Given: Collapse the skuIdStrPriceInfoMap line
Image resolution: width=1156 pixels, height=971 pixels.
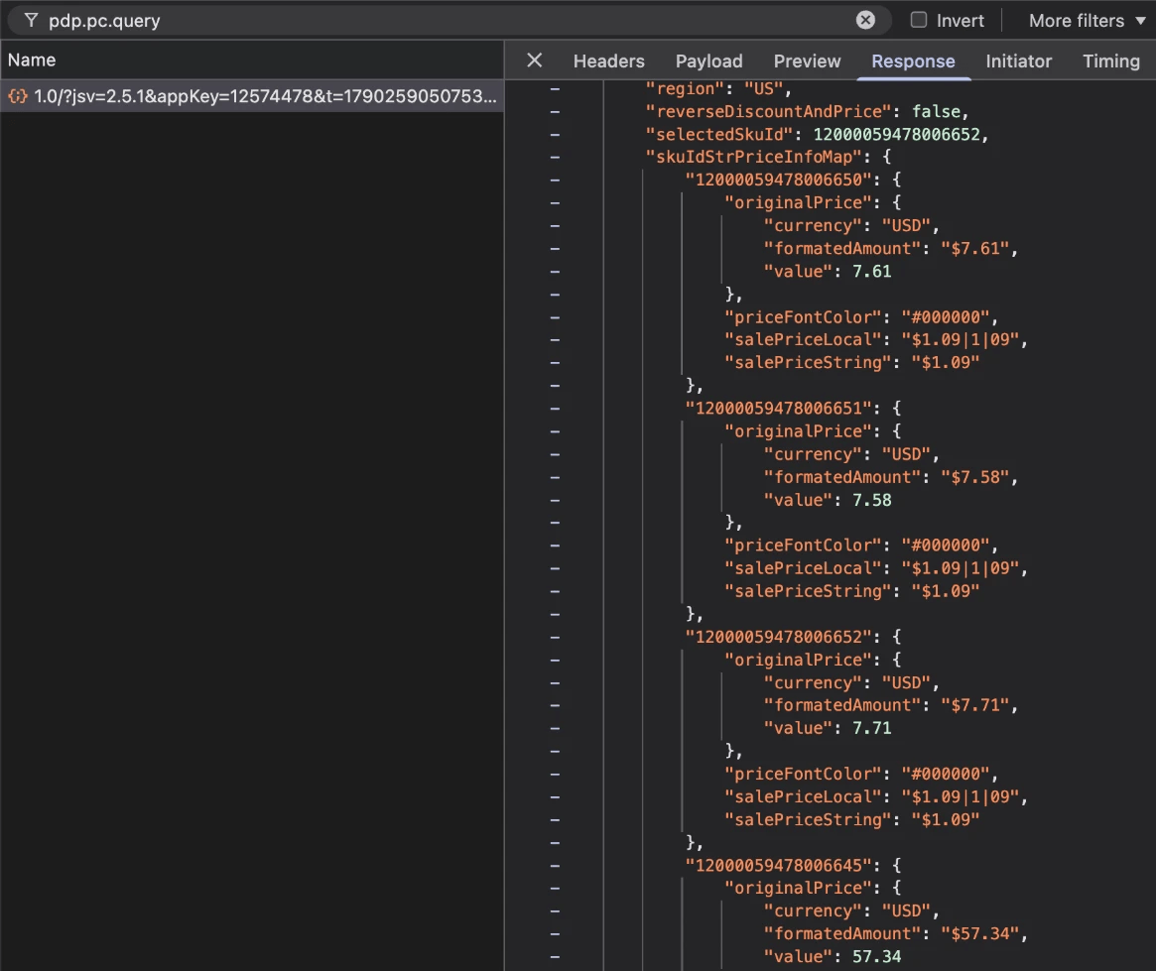Looking at the screenshot, I should (x=555, y=157).
